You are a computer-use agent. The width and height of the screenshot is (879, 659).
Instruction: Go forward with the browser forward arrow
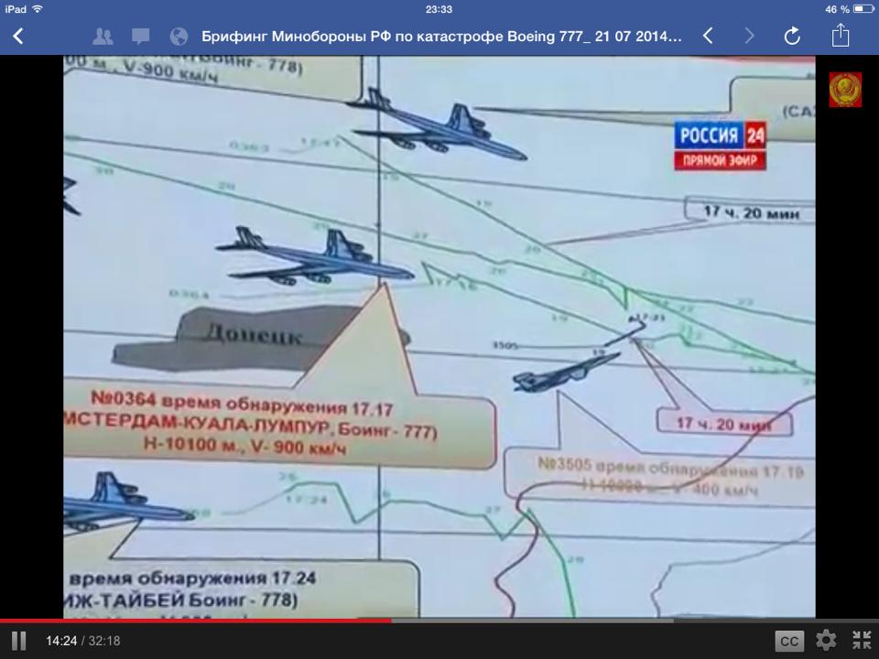(x=750, y=37)
